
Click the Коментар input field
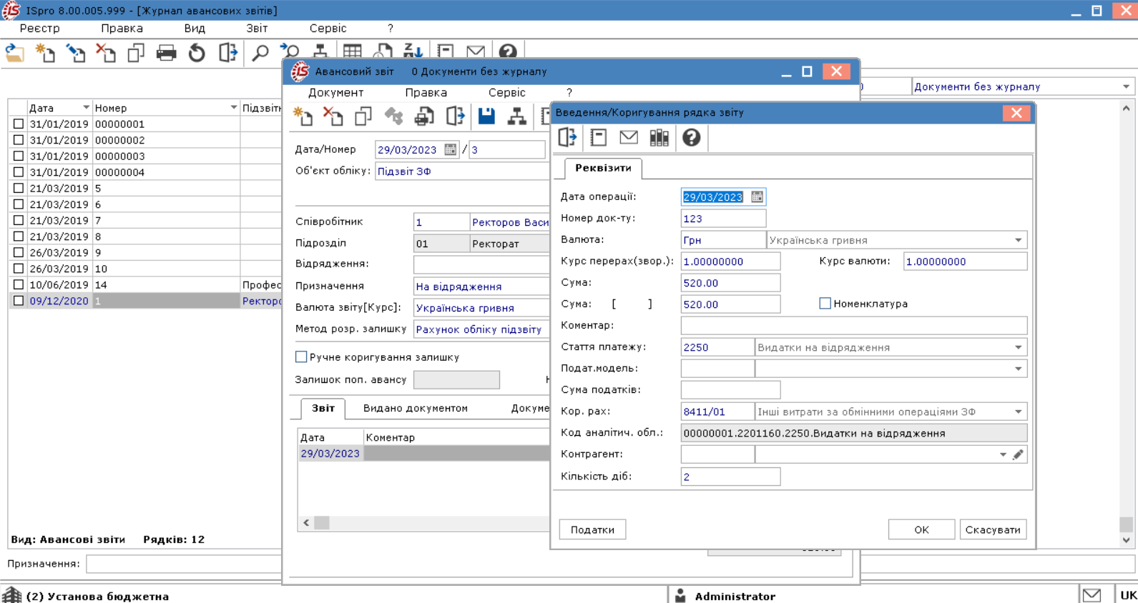pos(854,326)
